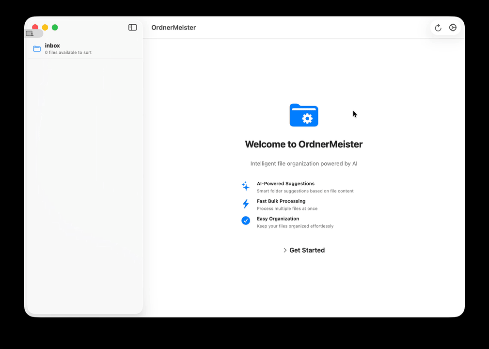Select the sparkle icon next to AI-Powered Suggestions
Viewport: 489px width, 349px height.
245,186
